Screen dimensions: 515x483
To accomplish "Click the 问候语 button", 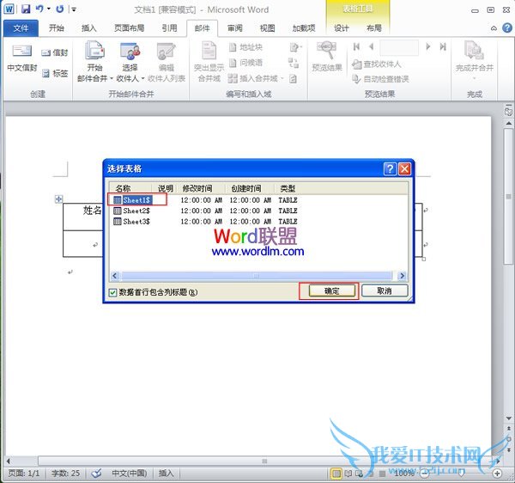I will [x=245, y=63].
